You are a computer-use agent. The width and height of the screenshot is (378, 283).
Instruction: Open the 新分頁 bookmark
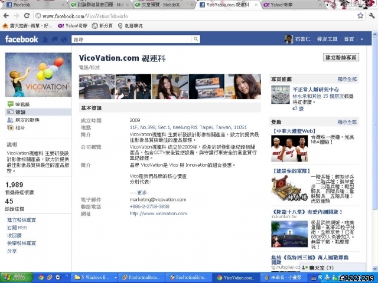(102, 25)
